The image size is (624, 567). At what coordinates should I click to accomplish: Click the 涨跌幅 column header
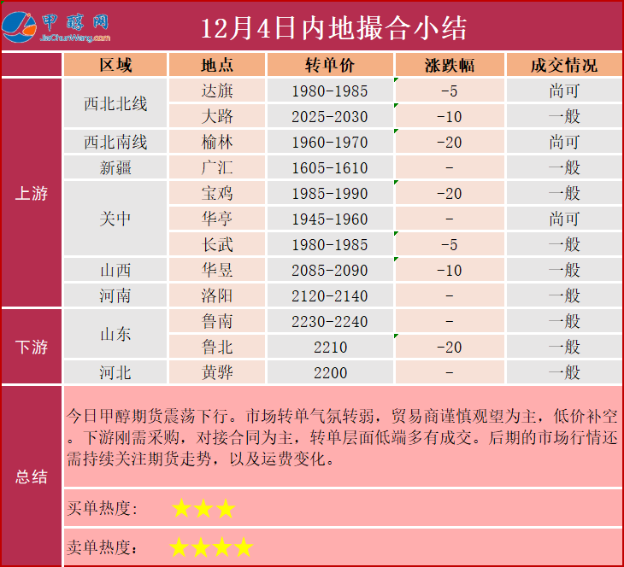[450, 66]
